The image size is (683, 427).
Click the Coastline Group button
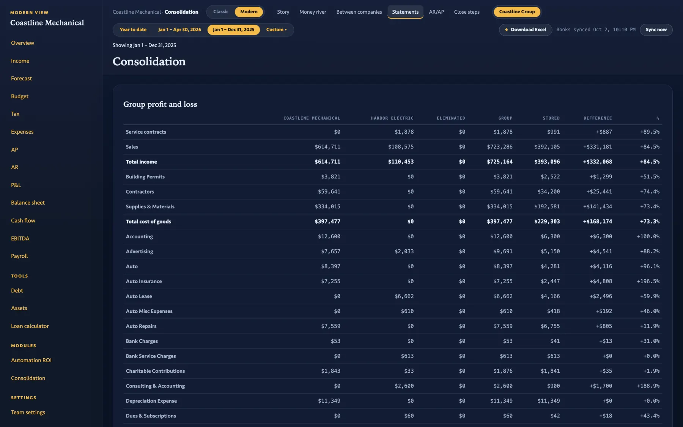pos(517,12)
